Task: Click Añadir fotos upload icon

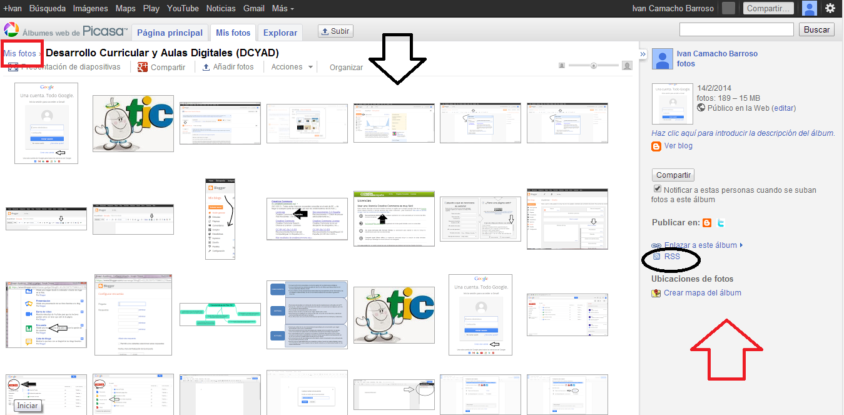Action: pyautogui.click(x=206, y=67)
